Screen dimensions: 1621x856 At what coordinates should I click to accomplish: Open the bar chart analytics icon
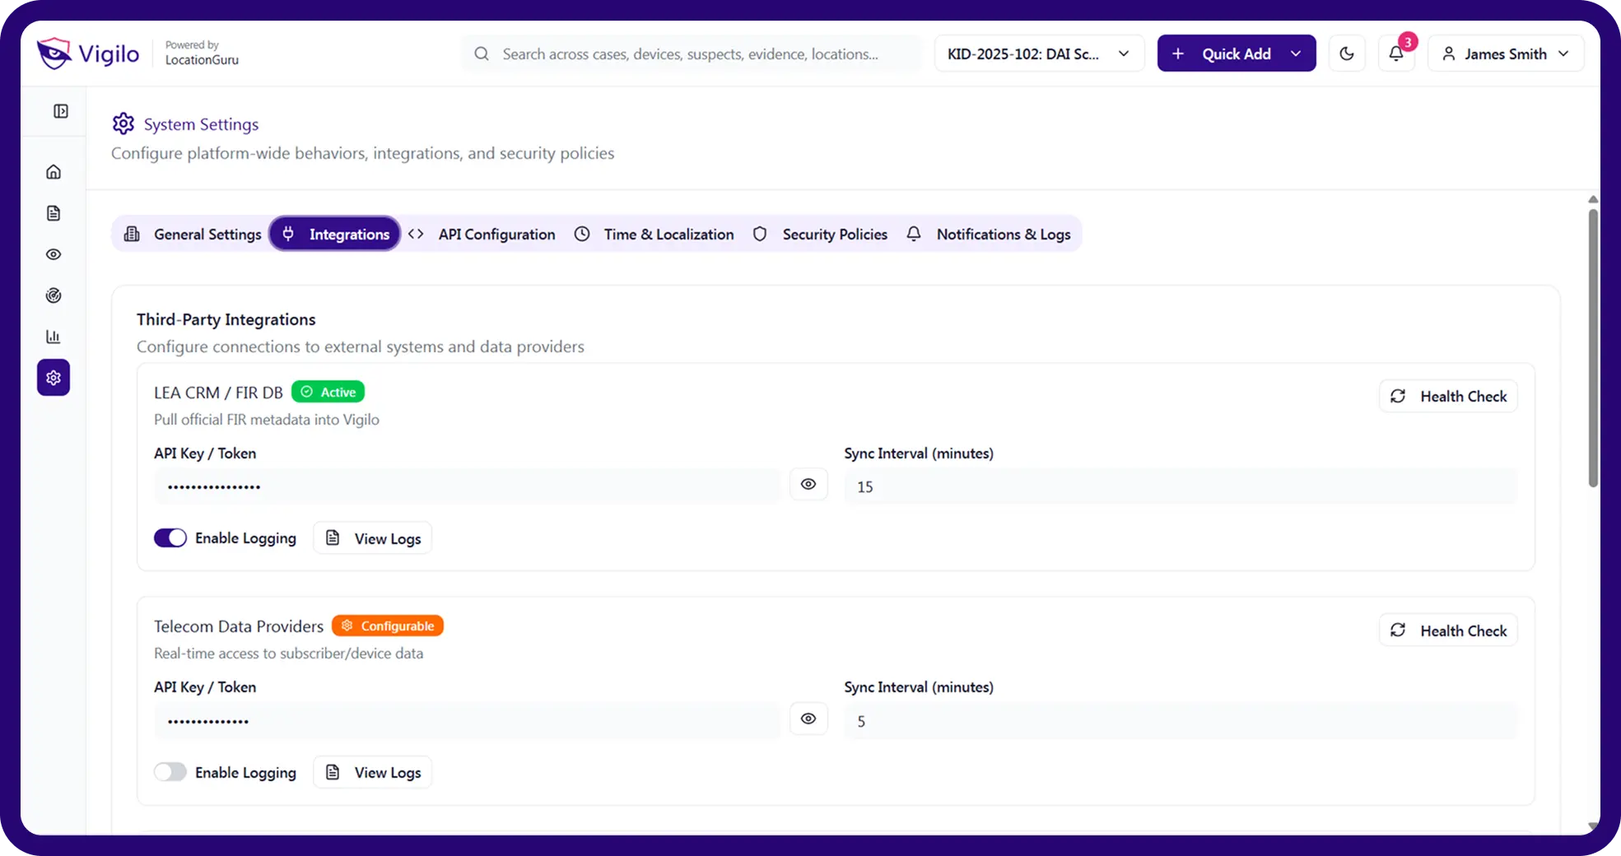(54, 337)
